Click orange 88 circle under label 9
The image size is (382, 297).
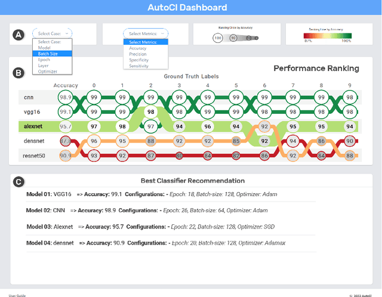click(350, 156)
